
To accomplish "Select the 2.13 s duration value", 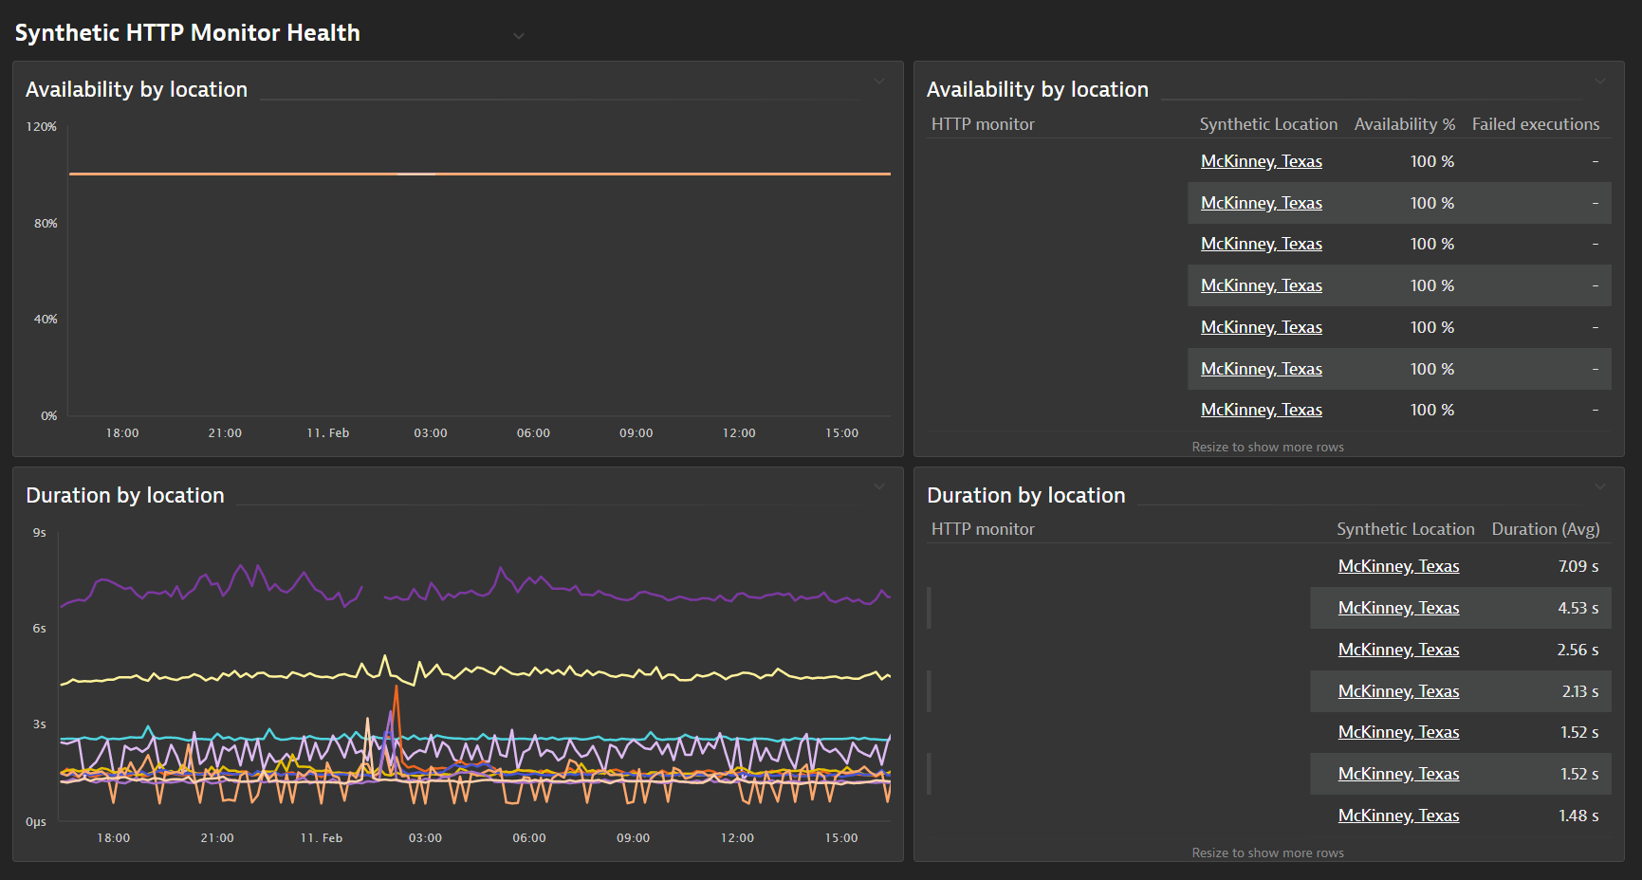I will (1580, 691).
